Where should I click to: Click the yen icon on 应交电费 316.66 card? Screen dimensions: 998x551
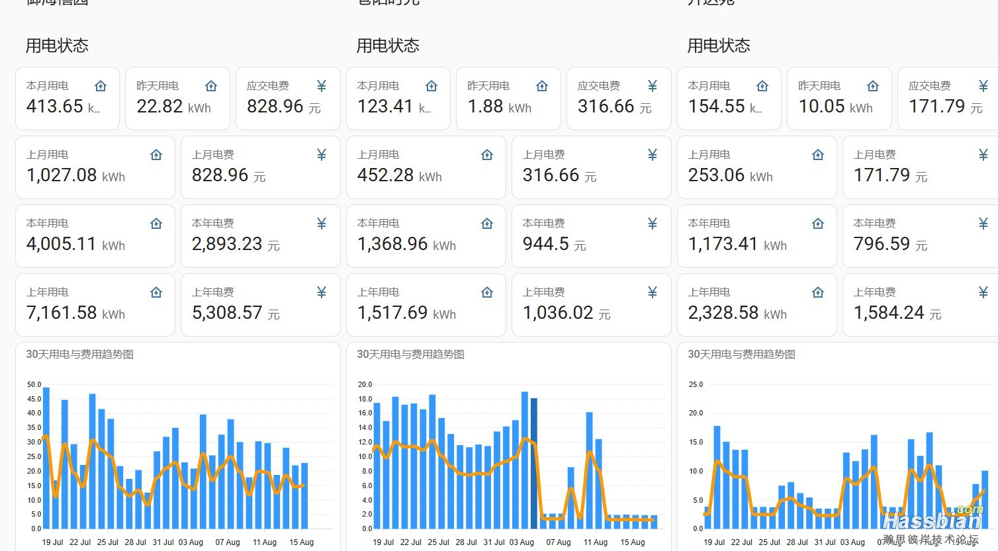coord(653,86)
